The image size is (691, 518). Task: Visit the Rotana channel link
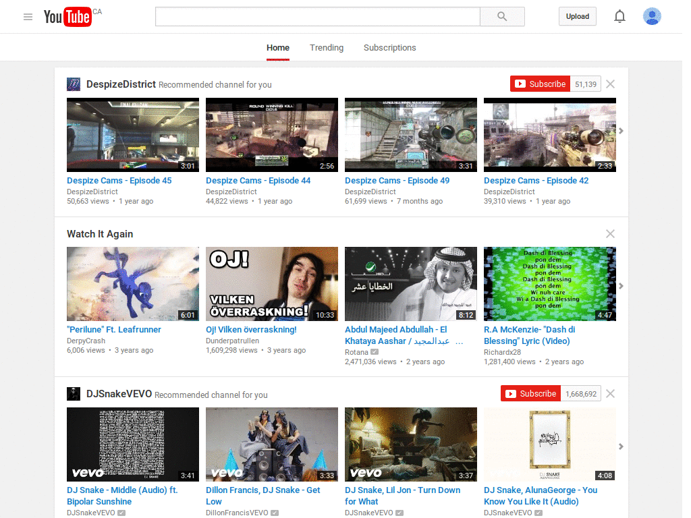click(356, 352)
